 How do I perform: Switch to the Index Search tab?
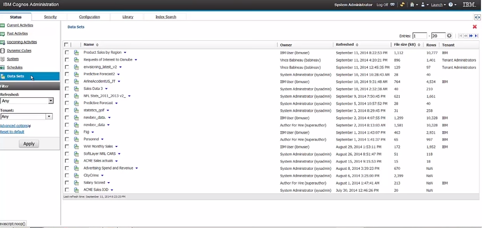[x=166, y=17]
